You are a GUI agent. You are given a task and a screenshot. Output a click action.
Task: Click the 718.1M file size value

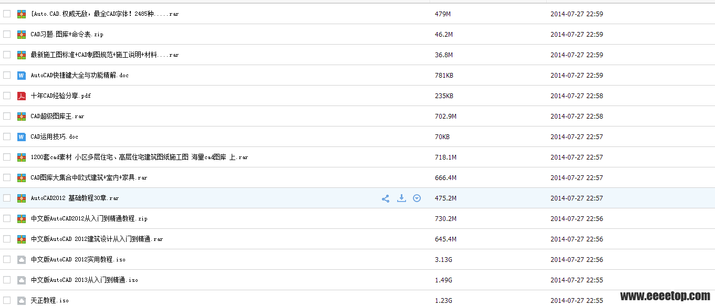pyautogui.click(x=445, y=157)
